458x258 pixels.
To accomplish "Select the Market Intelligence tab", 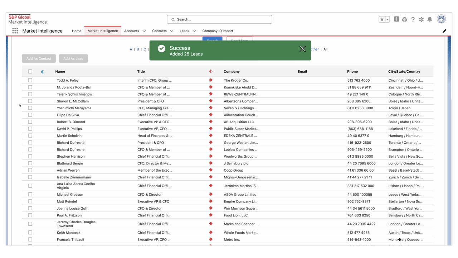I will click(103, 31).
